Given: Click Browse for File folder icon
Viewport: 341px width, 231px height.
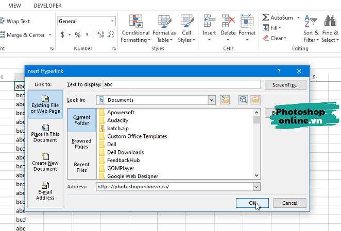Looking at the screenshot, I should [255, 100].
